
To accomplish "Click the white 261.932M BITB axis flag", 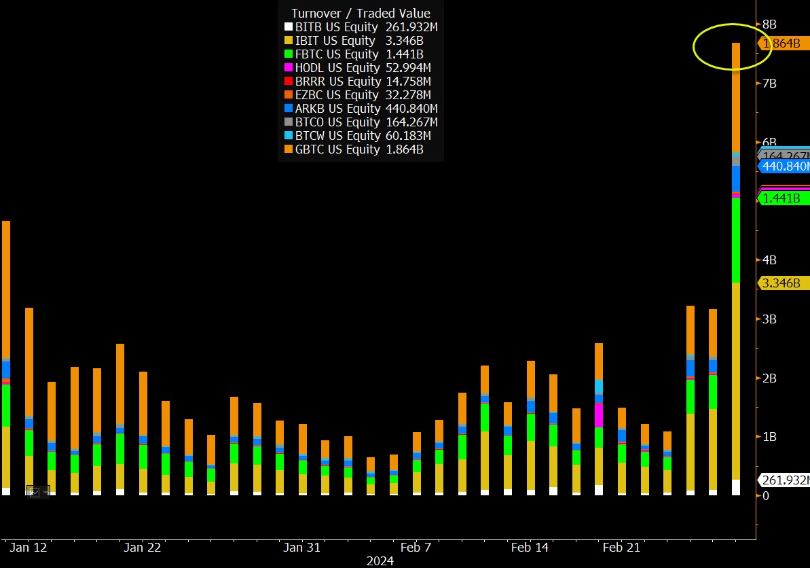I will pos(782,479).
